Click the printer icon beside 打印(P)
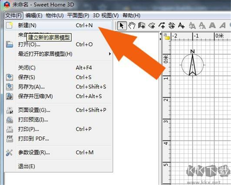This screenshot has width=231, height=185. coord(9,129)
